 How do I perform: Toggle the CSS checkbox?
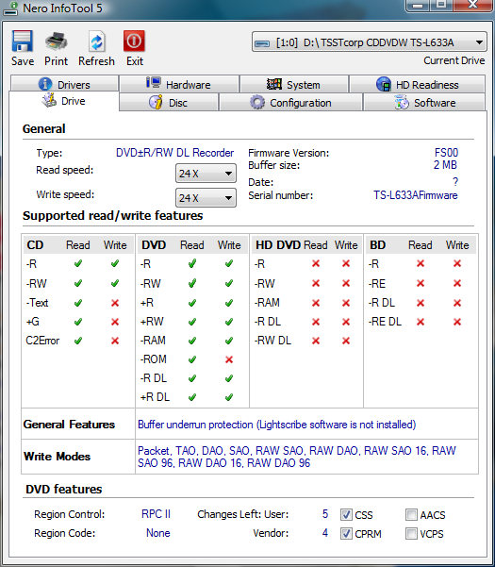coord(346,514)
